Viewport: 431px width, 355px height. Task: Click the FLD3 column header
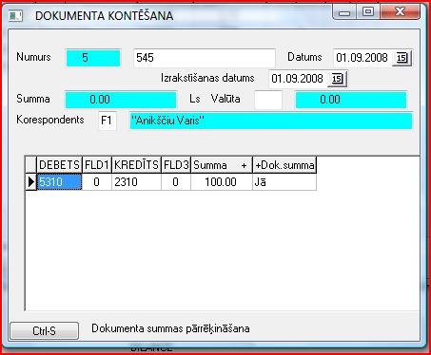coord(176,165)
